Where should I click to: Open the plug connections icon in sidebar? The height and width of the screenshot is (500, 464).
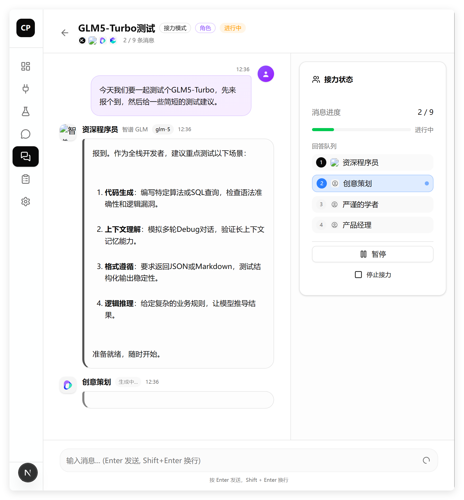tap(26, 89)
